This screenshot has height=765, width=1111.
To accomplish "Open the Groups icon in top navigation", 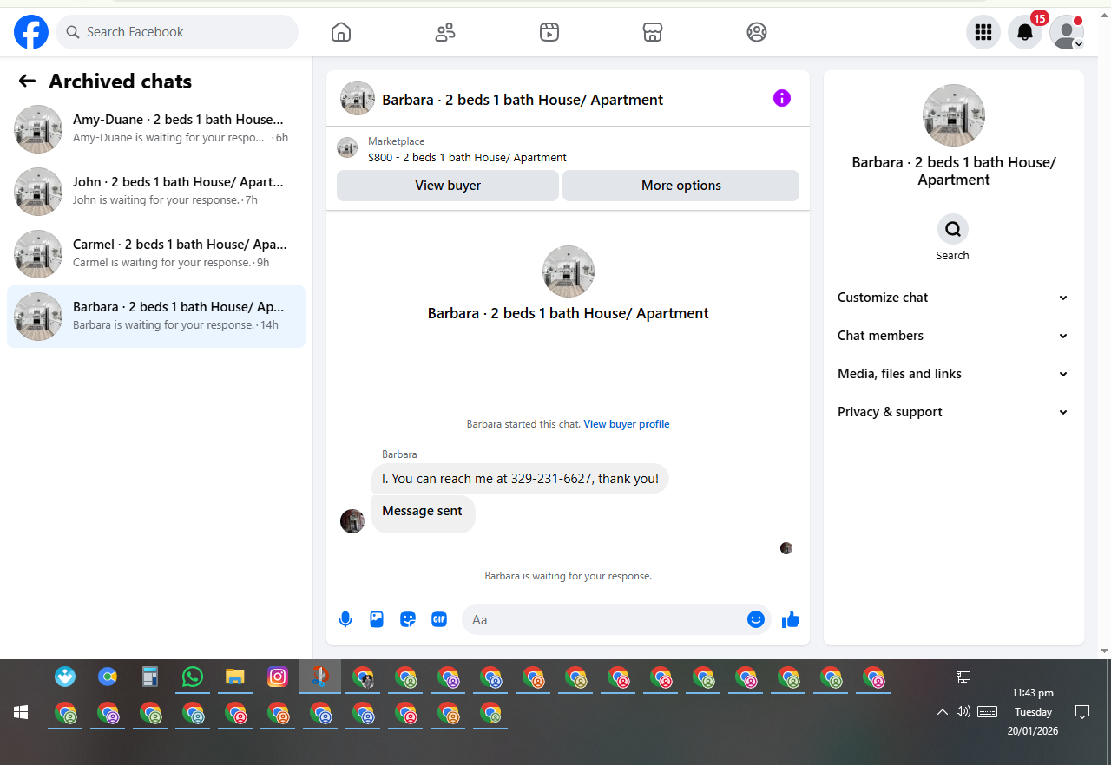I will point(757,32).
